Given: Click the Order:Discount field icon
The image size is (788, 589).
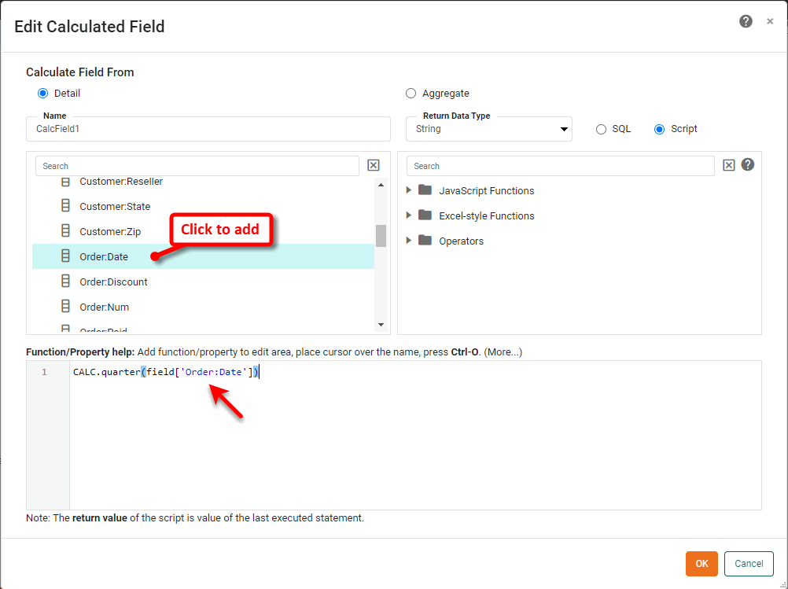Looking at the screenshot, I should coord(64,282).
